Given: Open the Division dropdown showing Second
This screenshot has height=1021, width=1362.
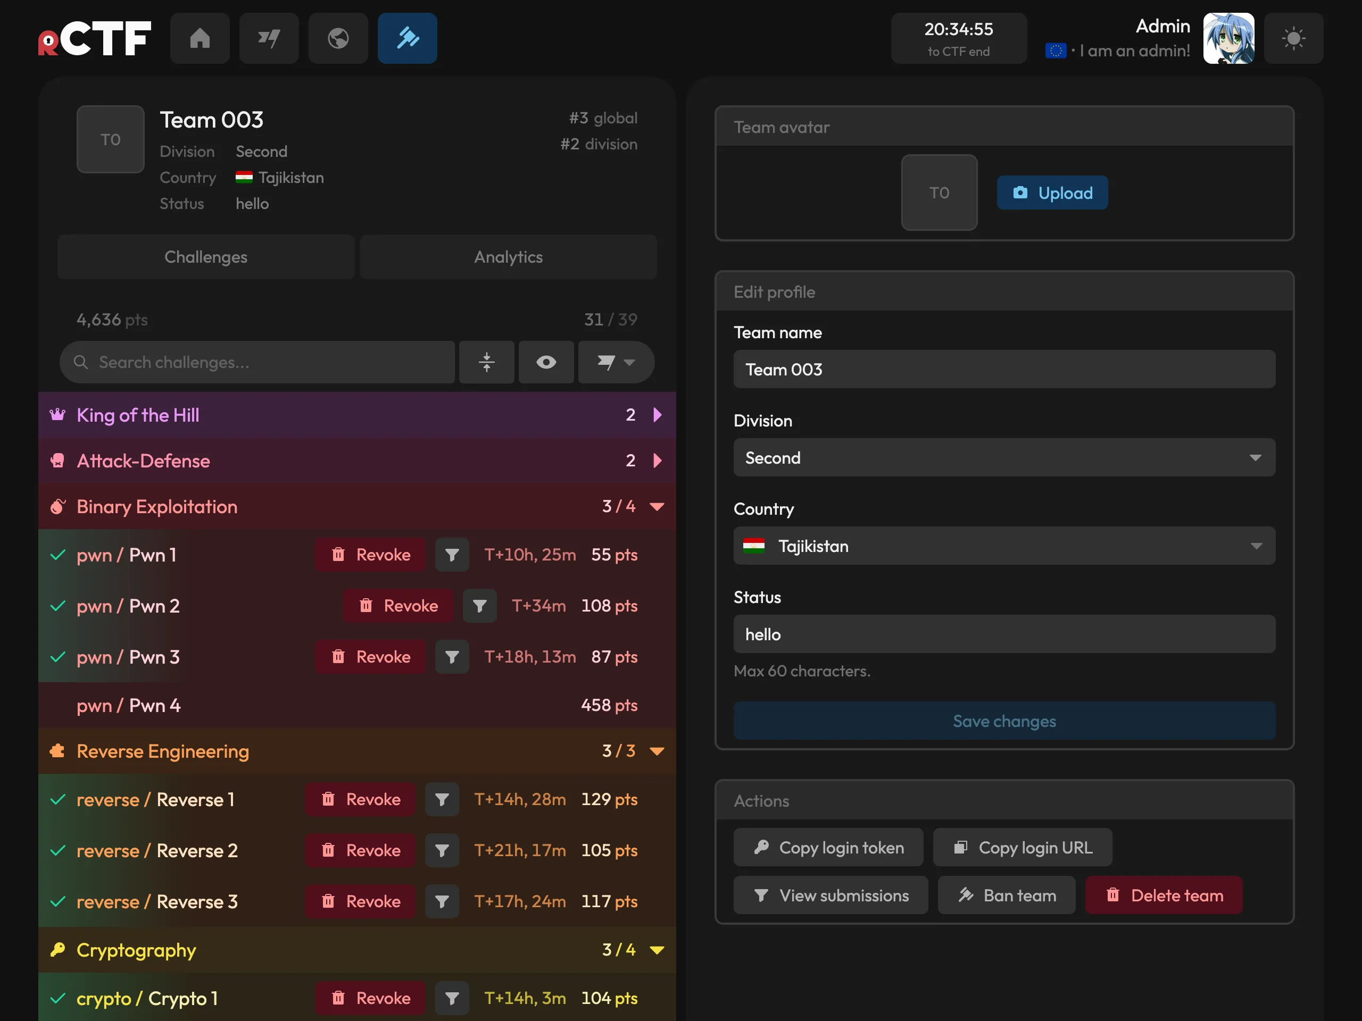Looking at the screenshot, I should click(1004, 457).
